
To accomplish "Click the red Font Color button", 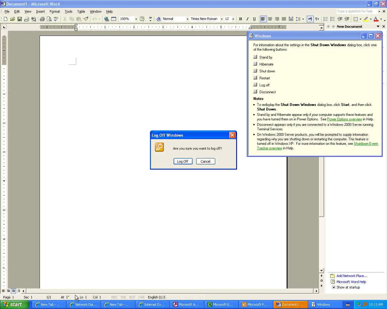I will click(376, 19).
